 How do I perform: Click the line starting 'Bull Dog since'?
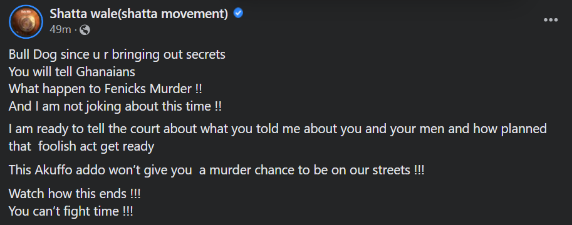tap(117, 54)
